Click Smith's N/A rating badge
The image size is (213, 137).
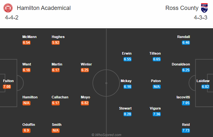point(56,131)
